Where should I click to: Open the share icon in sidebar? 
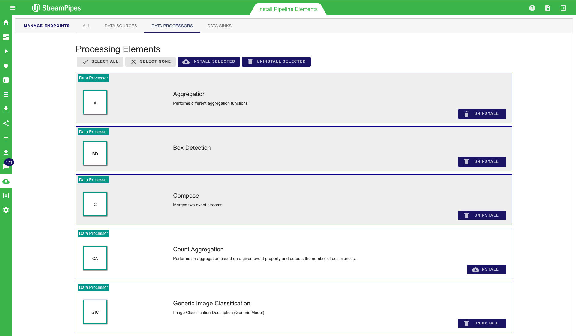[6, 123]
